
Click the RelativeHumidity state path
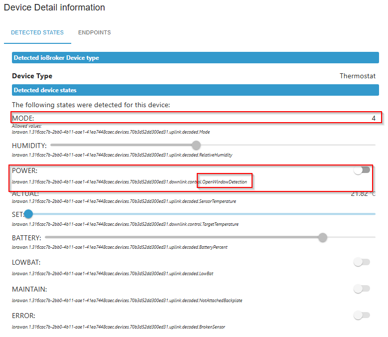(x=122, y=155)
